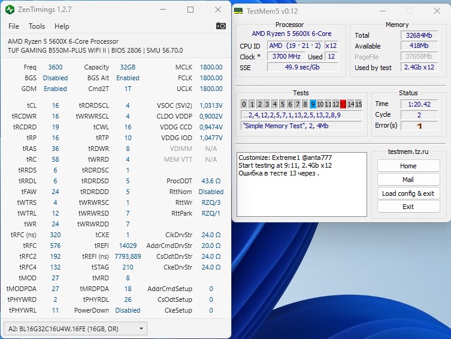Click Load config & exit button
451x339 pixels.
pyautogui.click(x=408, y=193)
